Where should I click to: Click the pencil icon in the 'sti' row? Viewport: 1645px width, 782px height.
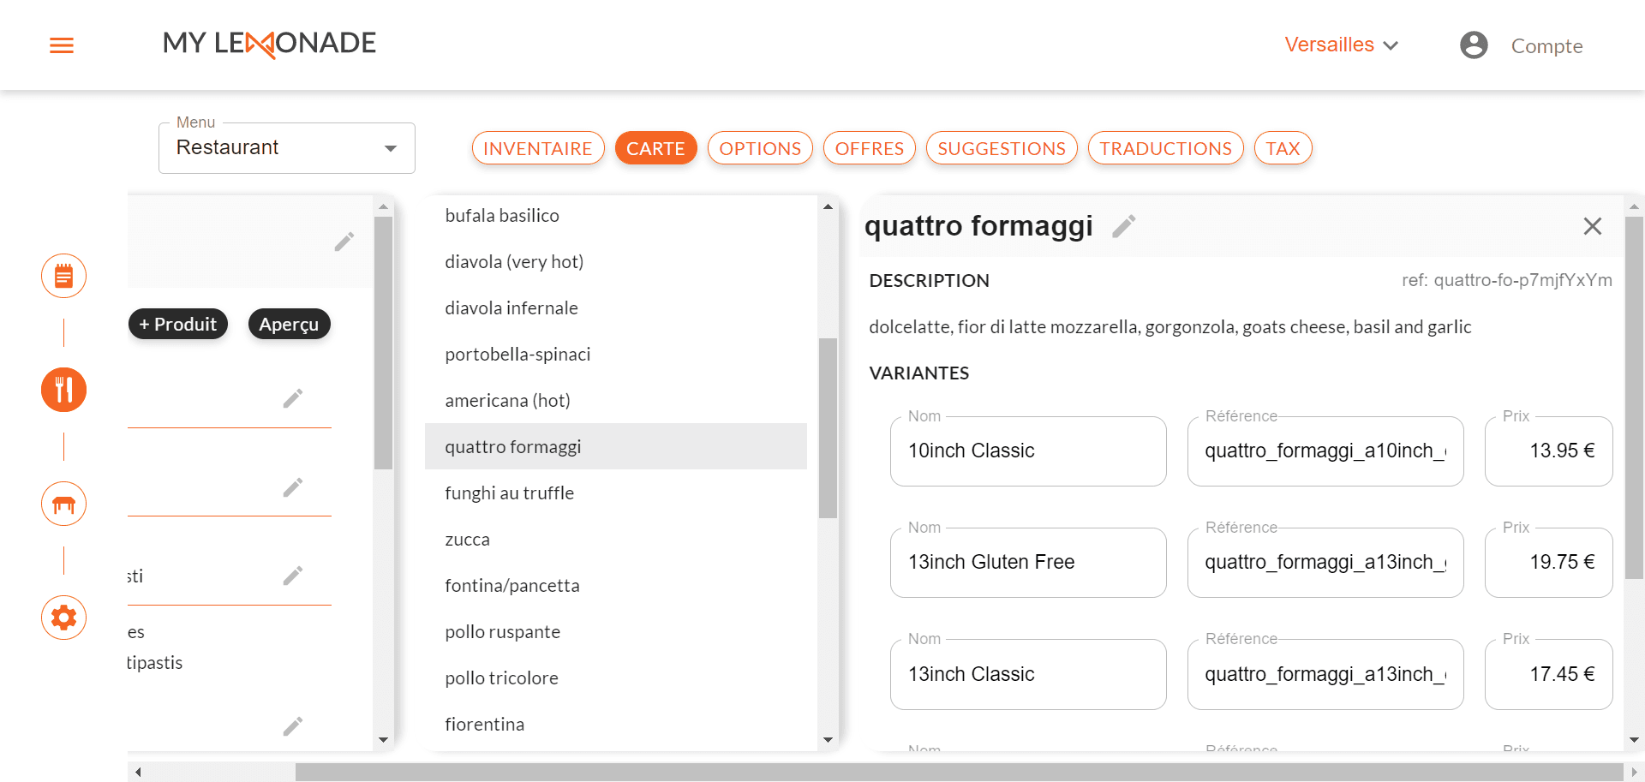coord(292,576)
